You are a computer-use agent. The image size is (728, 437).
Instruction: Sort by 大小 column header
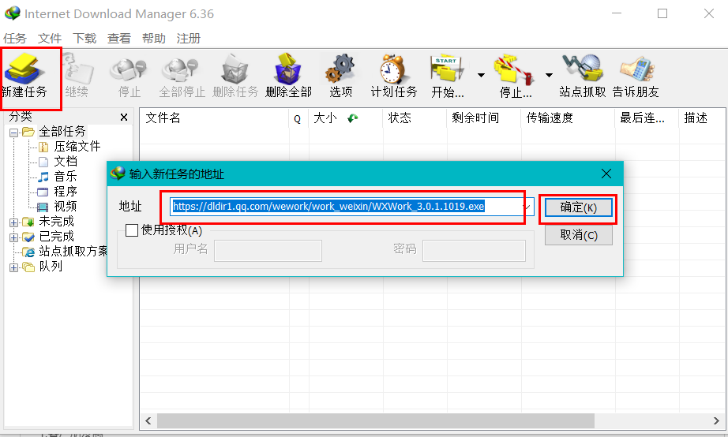(x=346, y=118)
